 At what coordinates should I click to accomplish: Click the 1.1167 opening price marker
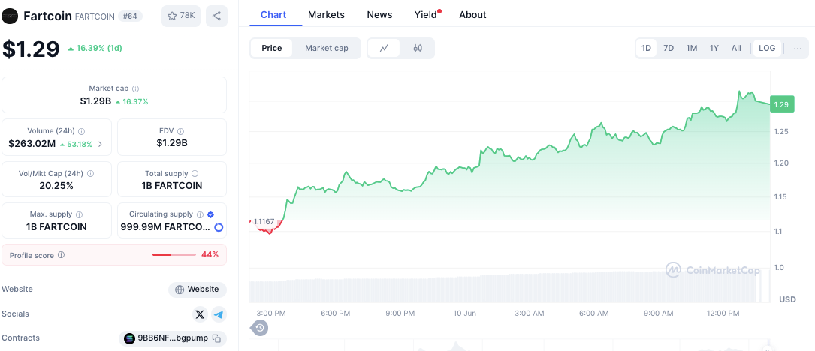point(264,221)
